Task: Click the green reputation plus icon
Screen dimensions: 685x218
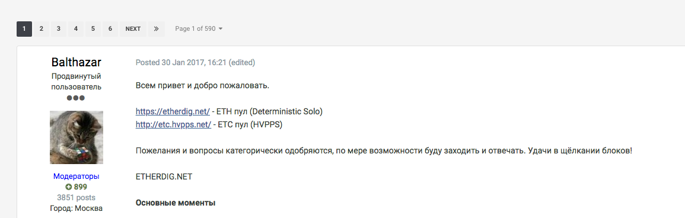Action: pos(69,187)
